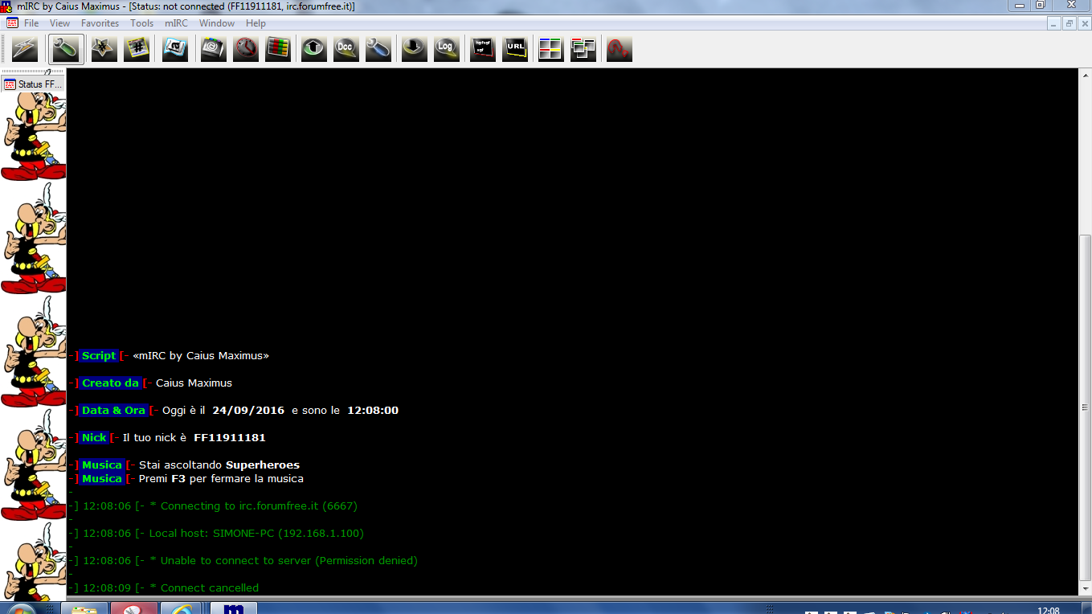Image resolution: width=1092 pixels, height=614 pixels.
Task: Click the mIRC taskbar button
Action: tap(234, 608)
